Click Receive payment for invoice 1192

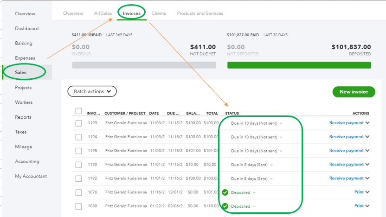pyautogui.click(x=347, y=178)
